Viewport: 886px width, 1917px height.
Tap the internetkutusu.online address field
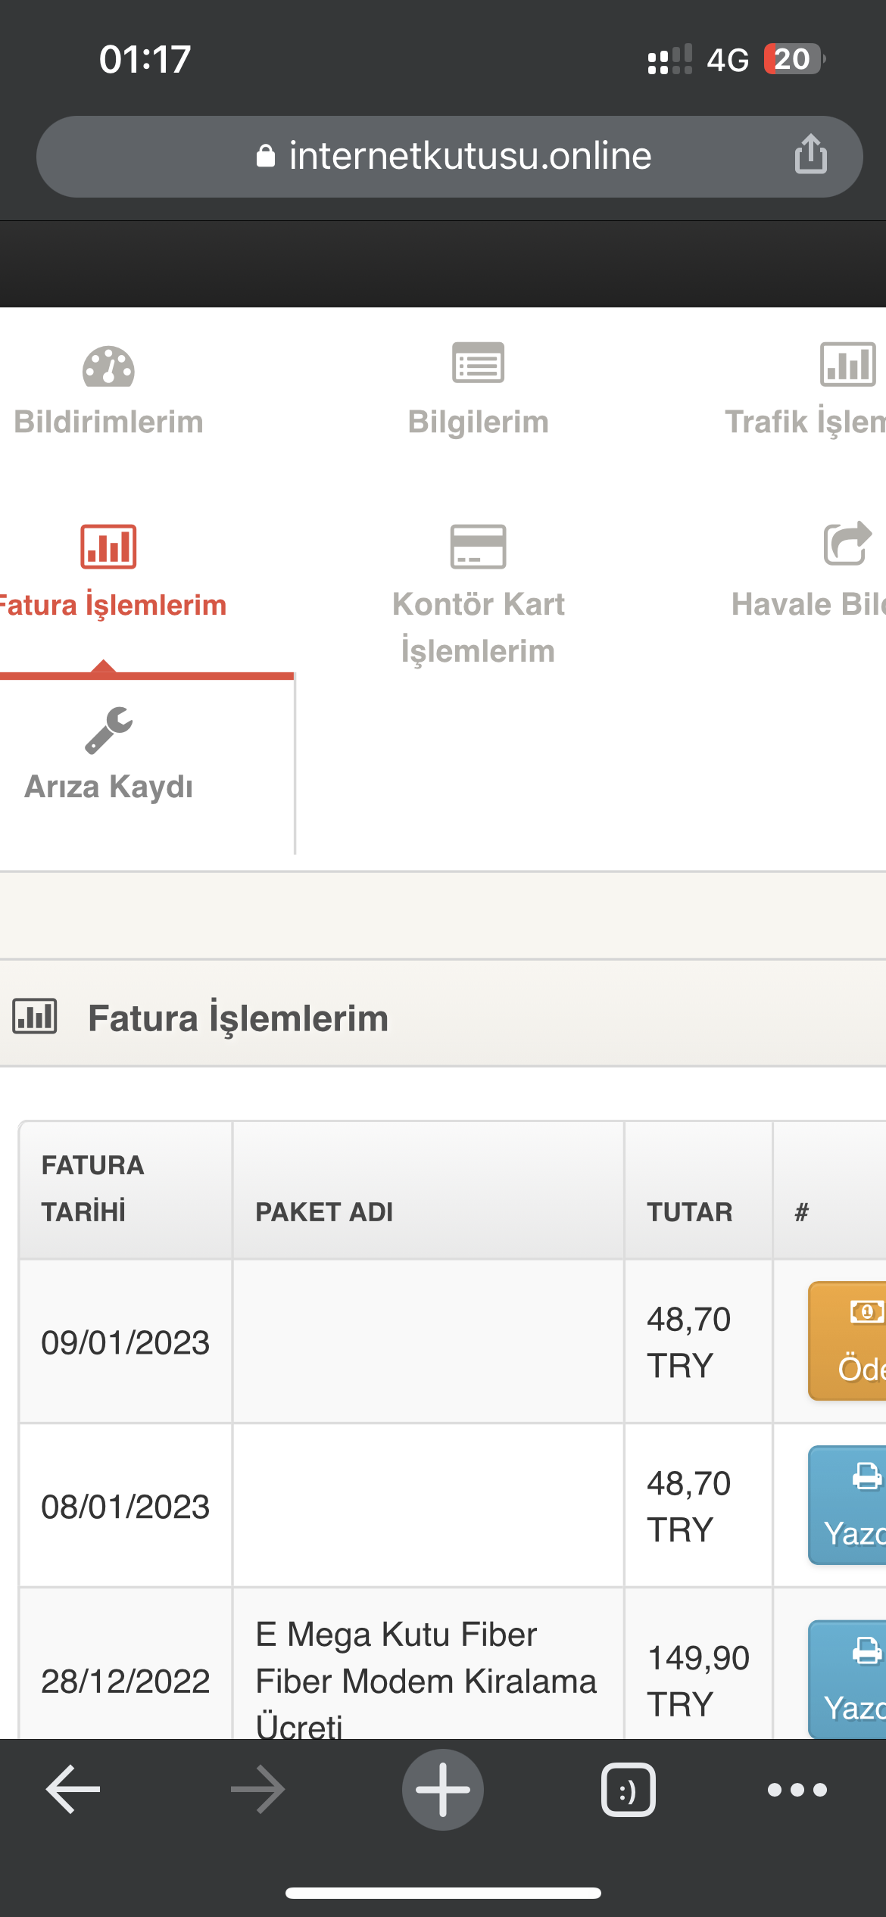(450, 157)
